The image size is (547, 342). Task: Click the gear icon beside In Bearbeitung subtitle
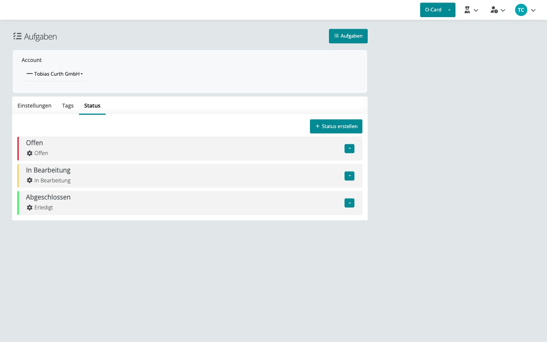(30, 180)
